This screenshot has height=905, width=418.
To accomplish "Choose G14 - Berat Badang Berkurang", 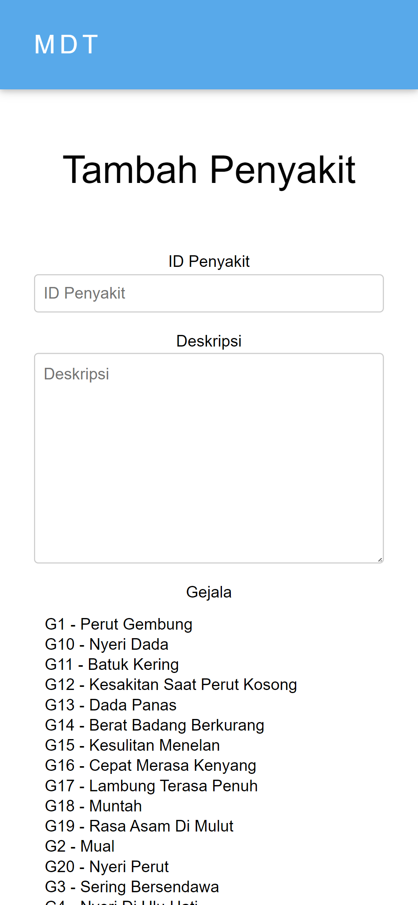I will point(154,725).
